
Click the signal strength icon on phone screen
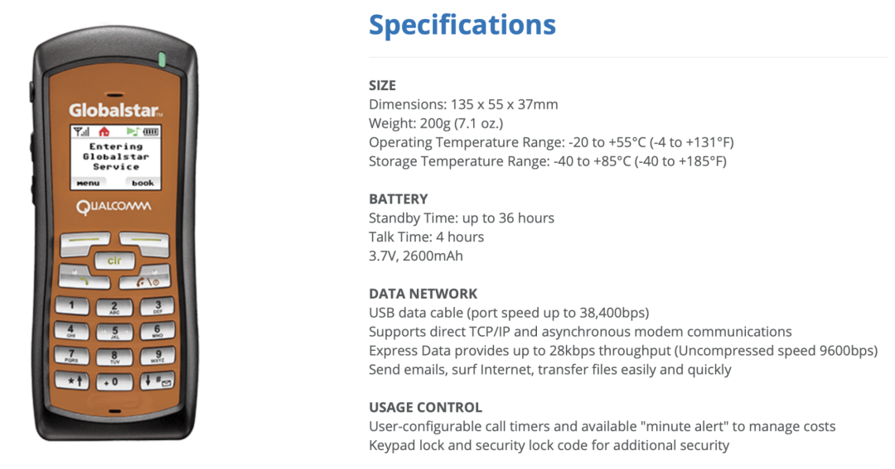coord(81,132)
